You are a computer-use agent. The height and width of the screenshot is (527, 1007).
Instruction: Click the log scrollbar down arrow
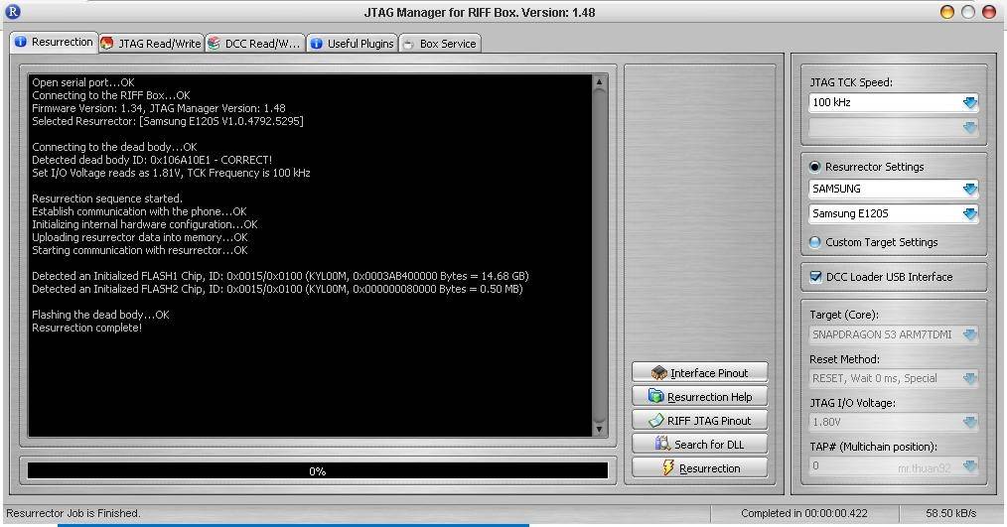(x=599, y=430)
